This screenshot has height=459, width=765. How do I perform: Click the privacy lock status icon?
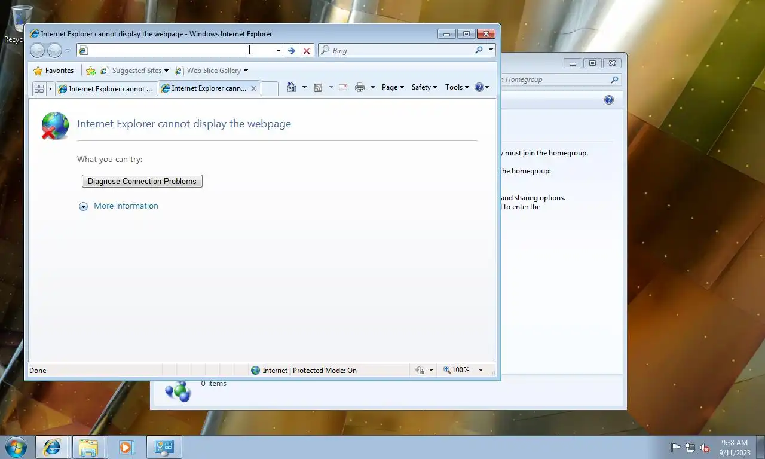(x=420, y=371)
